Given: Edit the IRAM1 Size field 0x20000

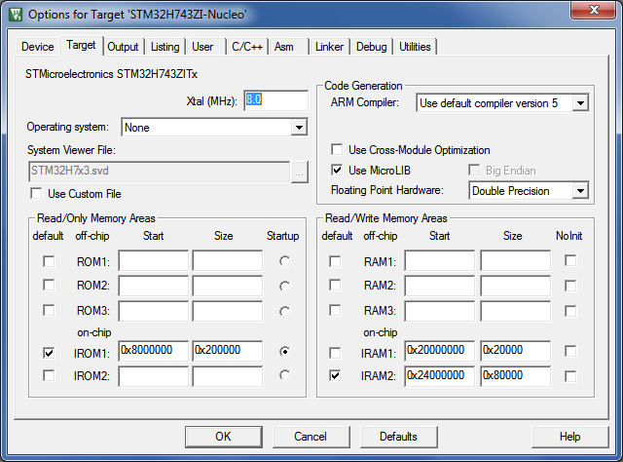Looking at the screenshot, I should pos(516,351).
